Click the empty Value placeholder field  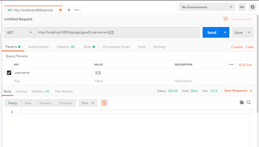click(133, 81)
